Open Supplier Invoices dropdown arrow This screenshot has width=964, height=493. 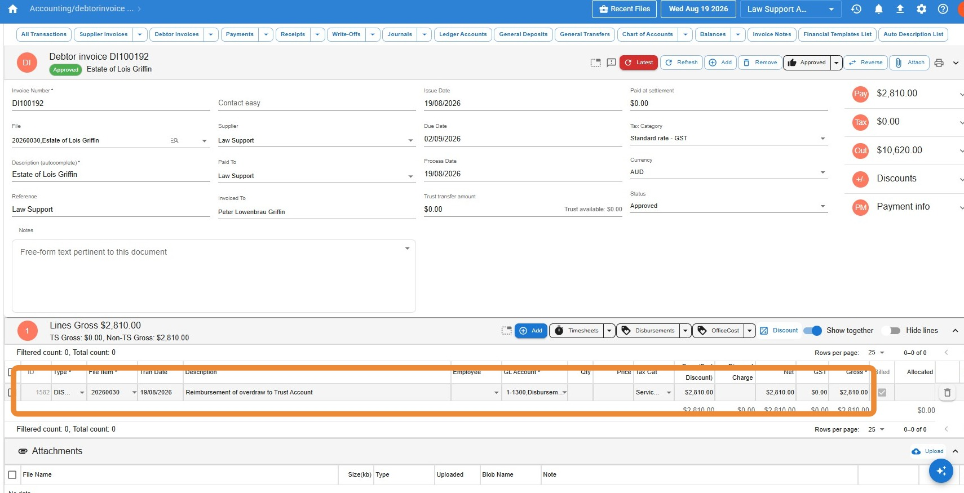140,34
